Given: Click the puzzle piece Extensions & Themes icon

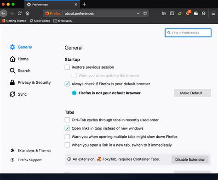Looking at the screenshot, I should tap(12, 150).
